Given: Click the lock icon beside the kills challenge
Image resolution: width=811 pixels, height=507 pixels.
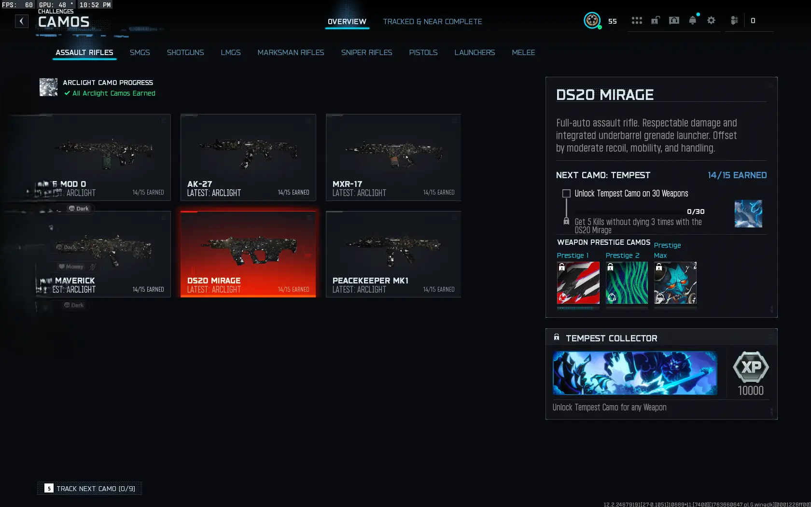Looking at the screenshot, I should pos(566,221).
